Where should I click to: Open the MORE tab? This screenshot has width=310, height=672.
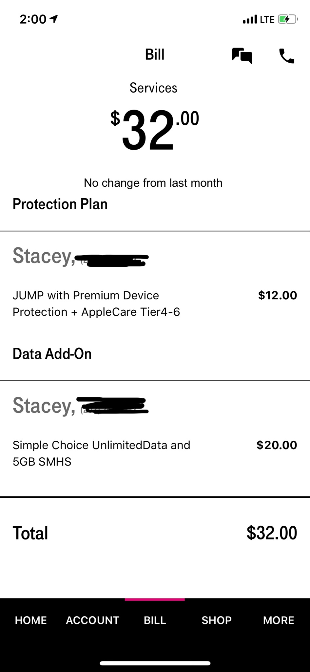[279, 620]
